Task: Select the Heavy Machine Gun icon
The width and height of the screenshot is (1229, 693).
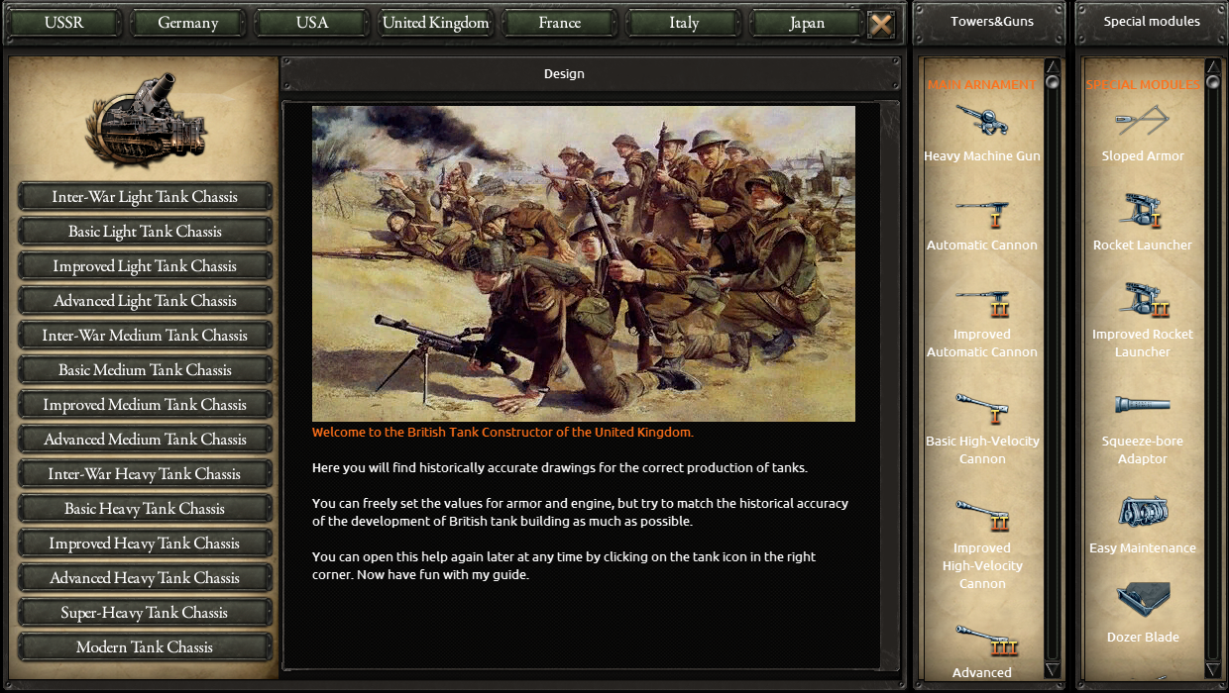Action: tap(981, 122)
